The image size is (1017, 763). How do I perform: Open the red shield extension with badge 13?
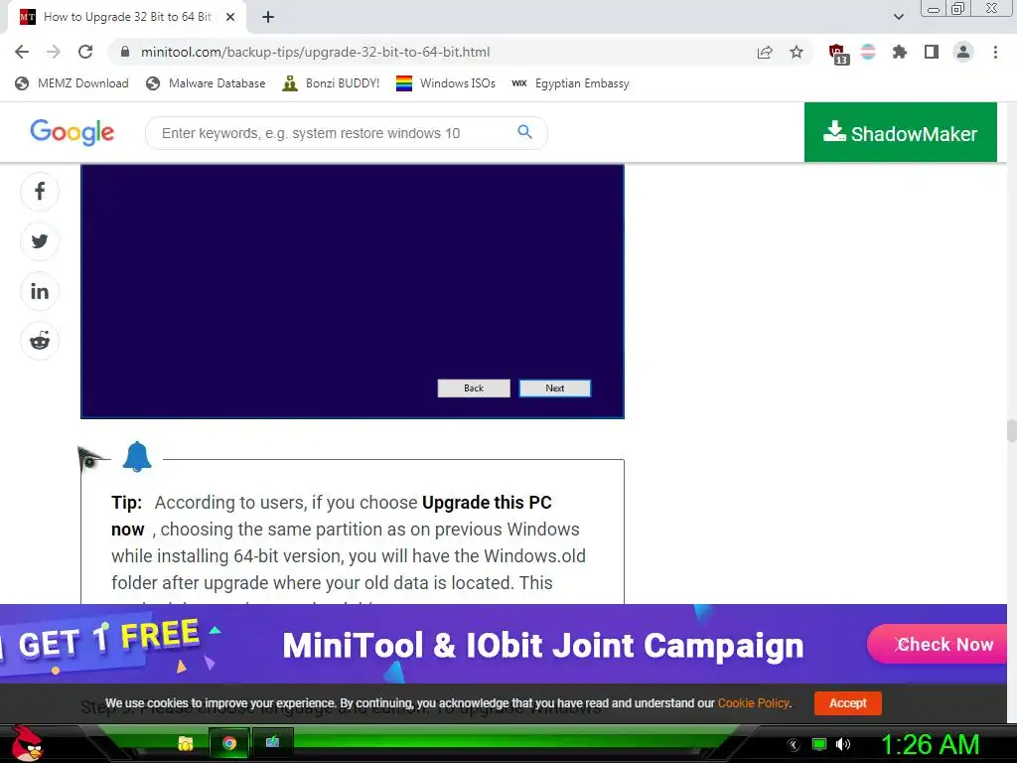tap(838, 54)
